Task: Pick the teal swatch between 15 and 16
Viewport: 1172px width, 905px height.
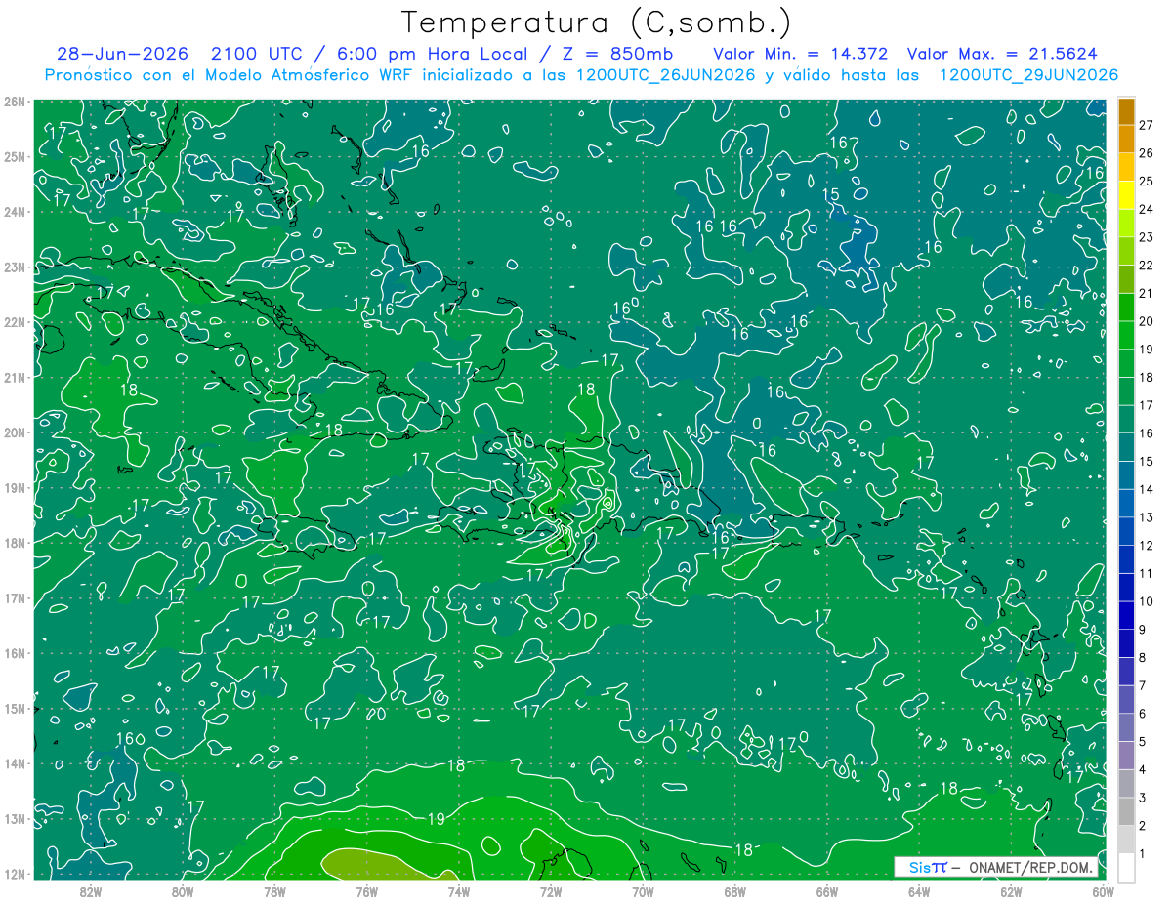Action: pyautogui.click(x=1126, y=447)
